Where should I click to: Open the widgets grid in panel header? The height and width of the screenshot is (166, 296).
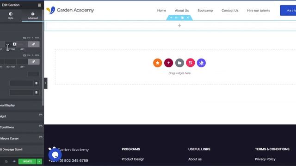39,5
